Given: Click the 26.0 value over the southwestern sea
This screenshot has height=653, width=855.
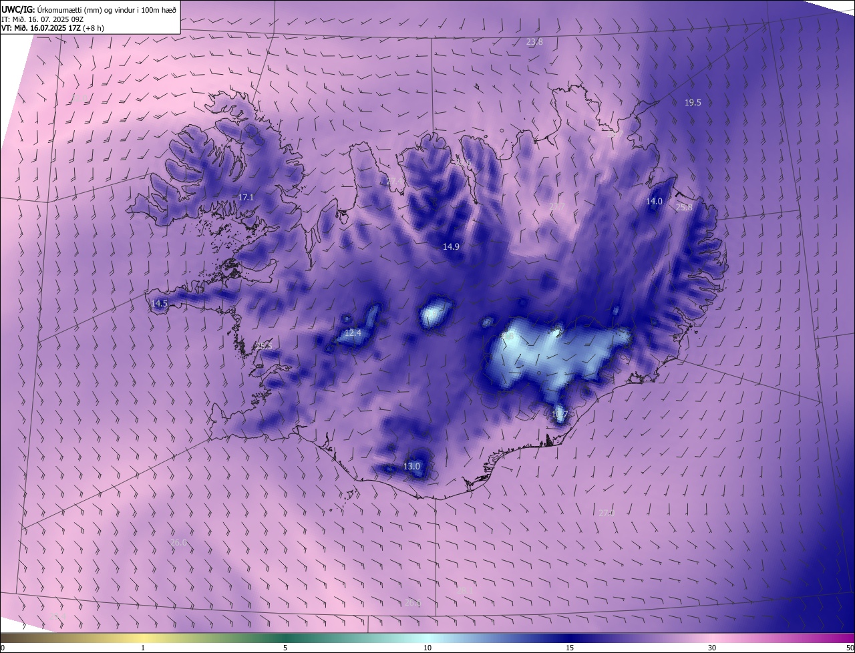Looking at the screenshot, I should coord(178,542).
